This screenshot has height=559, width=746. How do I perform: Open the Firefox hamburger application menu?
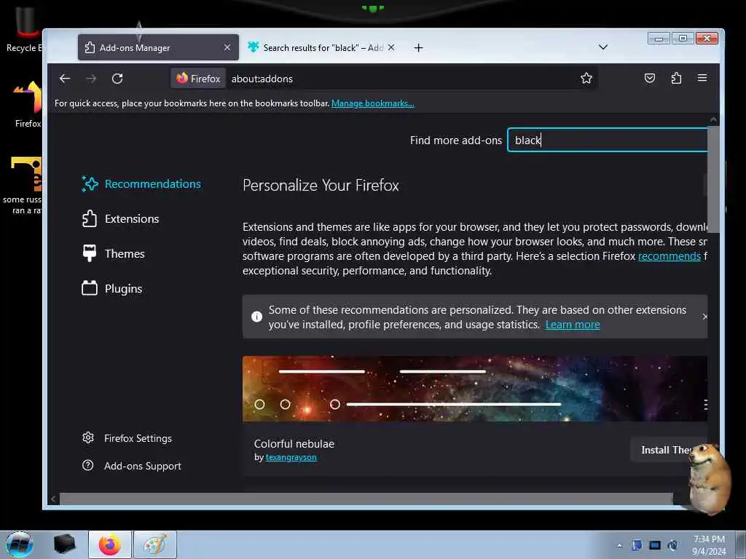click(x=702, y=78)
